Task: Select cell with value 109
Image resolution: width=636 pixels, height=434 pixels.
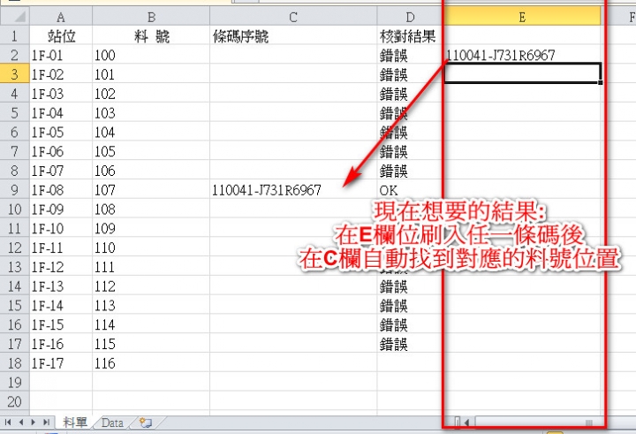Action: [151, 228]
